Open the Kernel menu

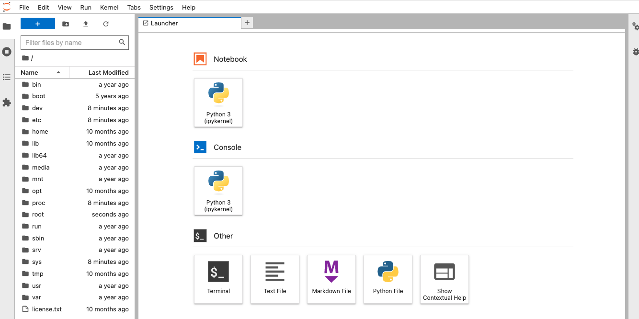109,7
